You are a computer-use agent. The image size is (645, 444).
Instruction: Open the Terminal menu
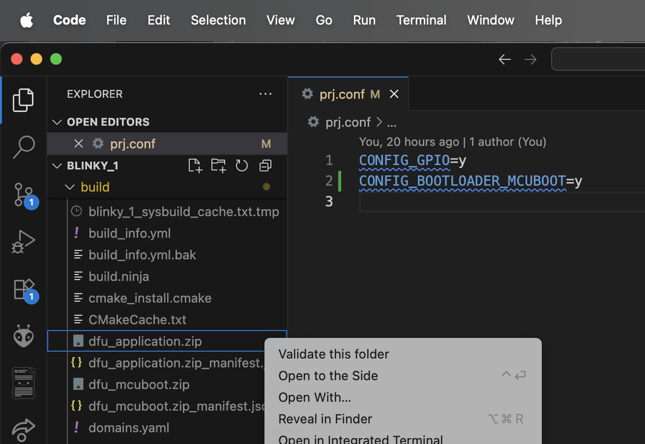click(421, 20)
